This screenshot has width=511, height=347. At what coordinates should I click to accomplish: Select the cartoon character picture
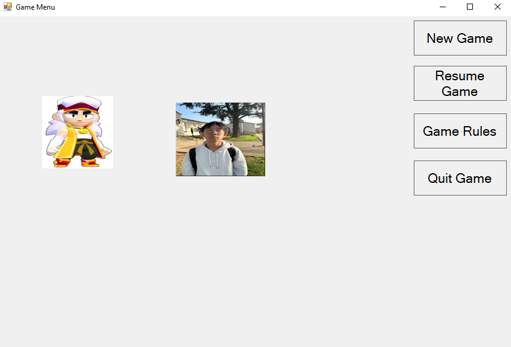point(77,132)
